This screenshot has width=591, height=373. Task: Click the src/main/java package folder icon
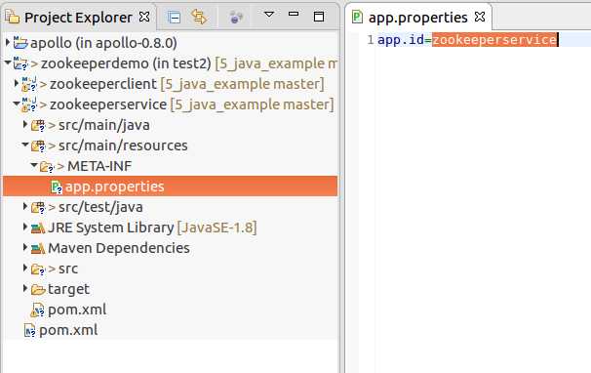click(38, 125)
